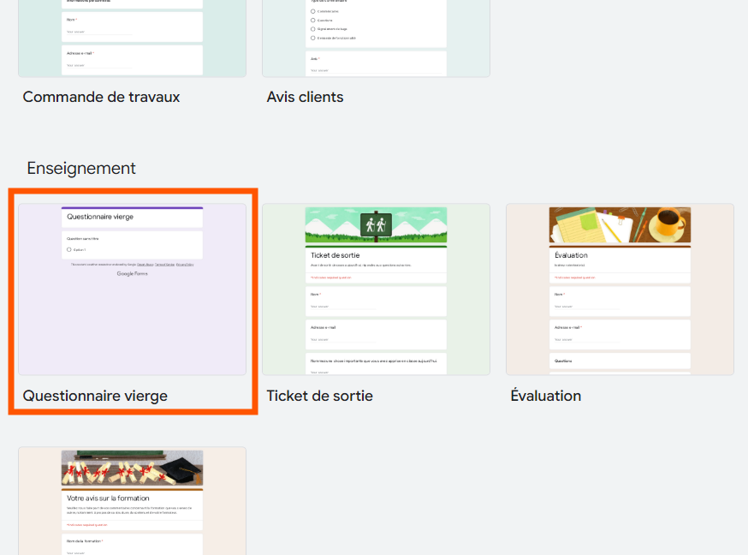Open the Ticket de sortie template thumbnail
Viewport: 748px width, 555px height.
click(376, 289)
